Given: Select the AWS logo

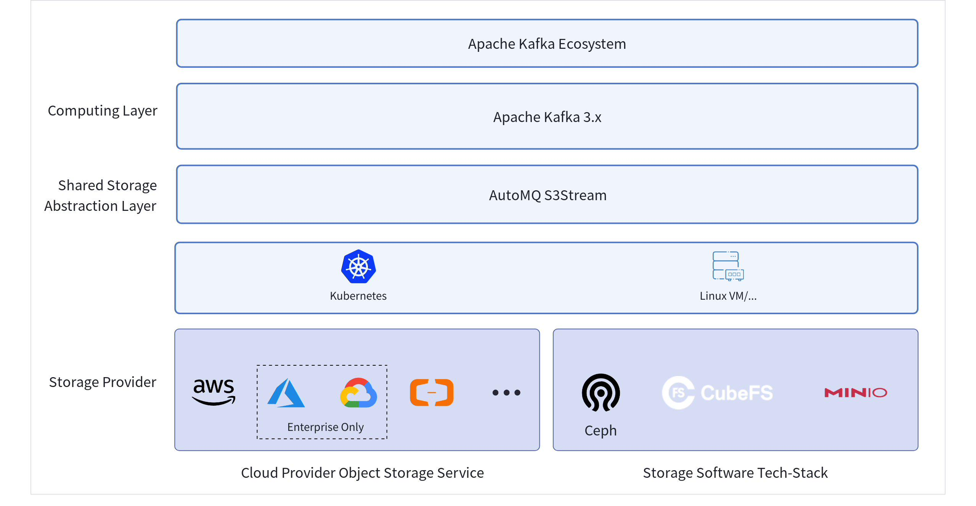Looking at the screenshot, I should click(213, 391).
